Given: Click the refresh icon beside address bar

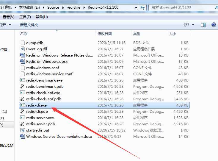Looking at the screenshot, I should pos(143,7).
